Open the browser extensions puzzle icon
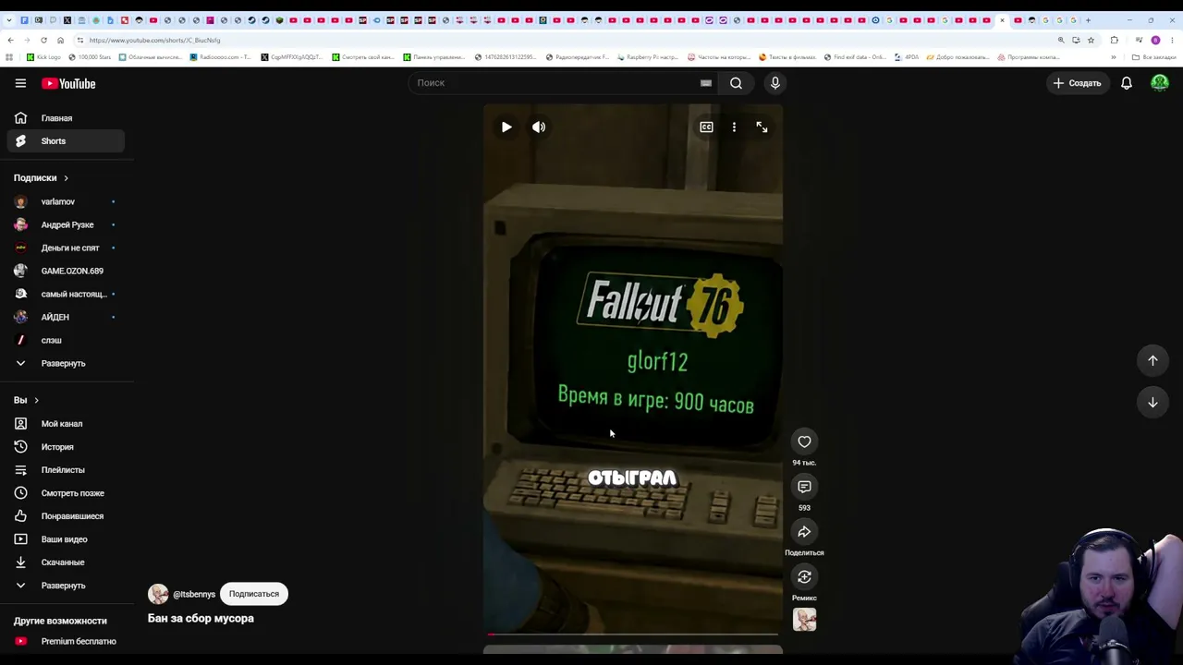Screen dimensions: 1183x665 1114,40
